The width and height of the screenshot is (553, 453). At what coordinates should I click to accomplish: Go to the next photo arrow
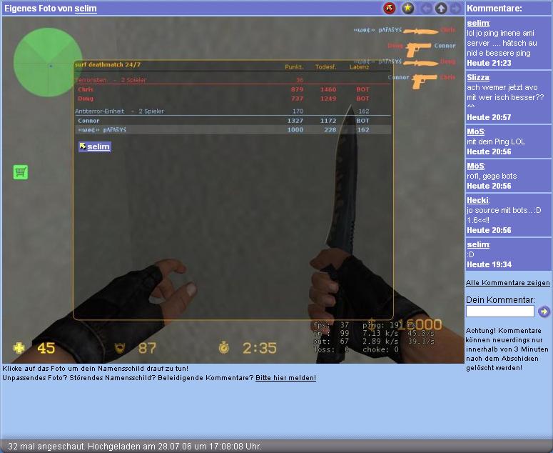[455, 9]
